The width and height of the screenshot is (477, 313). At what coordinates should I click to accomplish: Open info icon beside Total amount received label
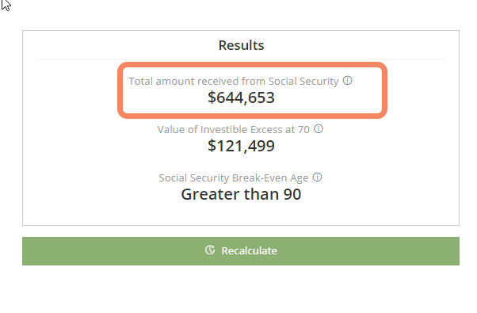click(x=347, y=81)
